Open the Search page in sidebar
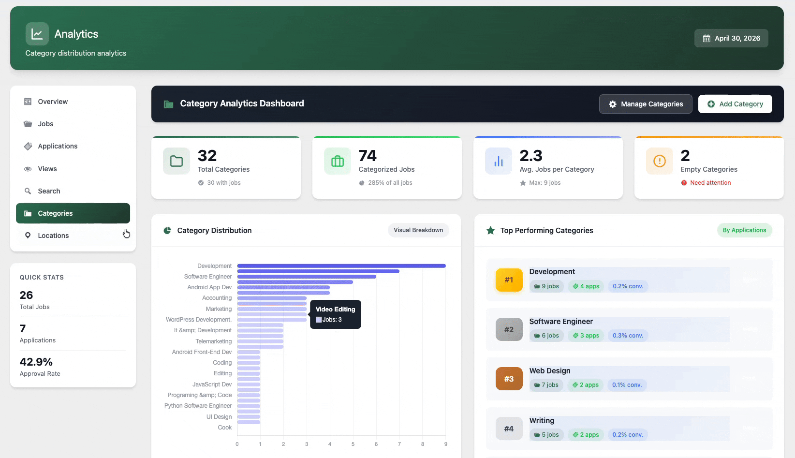This screenshot has width=795, height=458. pos(49,191)
